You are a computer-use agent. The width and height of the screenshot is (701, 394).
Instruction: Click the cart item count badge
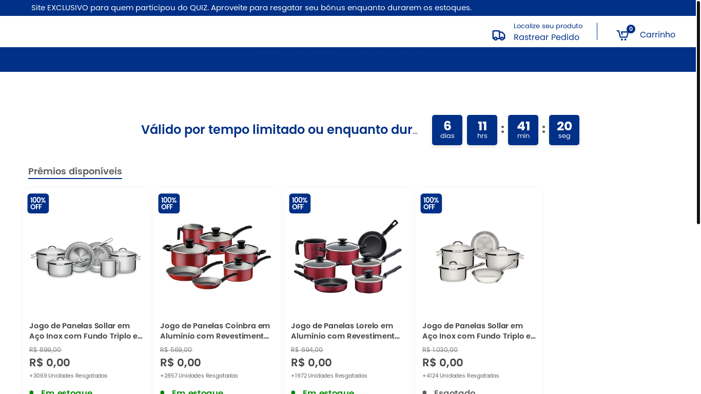(631, 29)
